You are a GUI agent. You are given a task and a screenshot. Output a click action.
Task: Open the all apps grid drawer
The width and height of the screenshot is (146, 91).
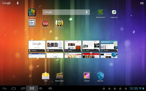coord(142,3)
